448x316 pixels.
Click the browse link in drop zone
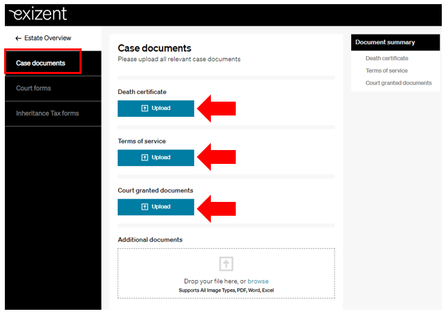(x=258, y=281)
